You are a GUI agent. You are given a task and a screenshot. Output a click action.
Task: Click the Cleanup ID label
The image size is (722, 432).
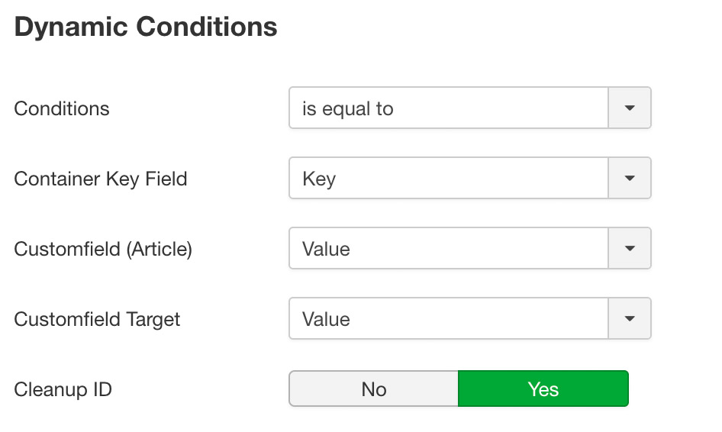63,389
